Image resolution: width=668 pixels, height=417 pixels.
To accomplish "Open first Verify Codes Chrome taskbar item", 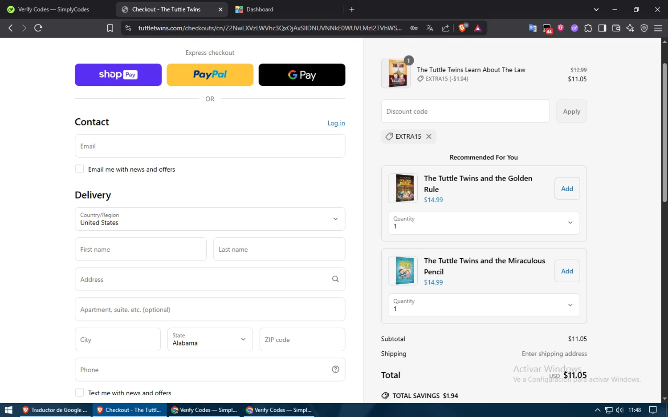I will [x=204, y=410].
